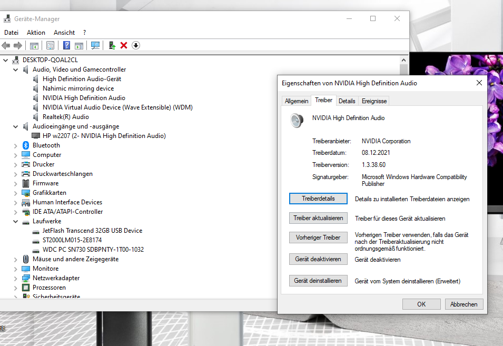Click the Netzwerkadapter network icon
Viewport: 503px width, 346px height.
(x=26, y=278)
